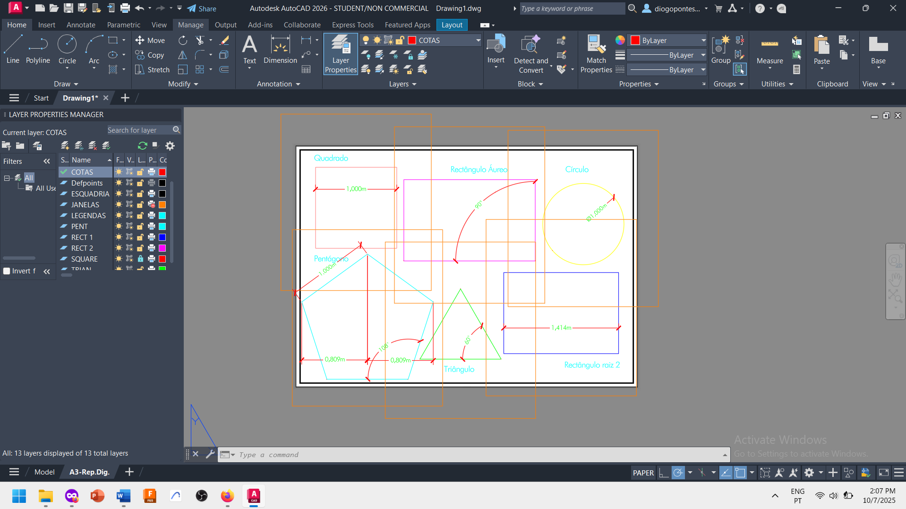Screen dimensions: 906x509
Task: Click the Measure utility icon
Action: [x=769, y=49]
